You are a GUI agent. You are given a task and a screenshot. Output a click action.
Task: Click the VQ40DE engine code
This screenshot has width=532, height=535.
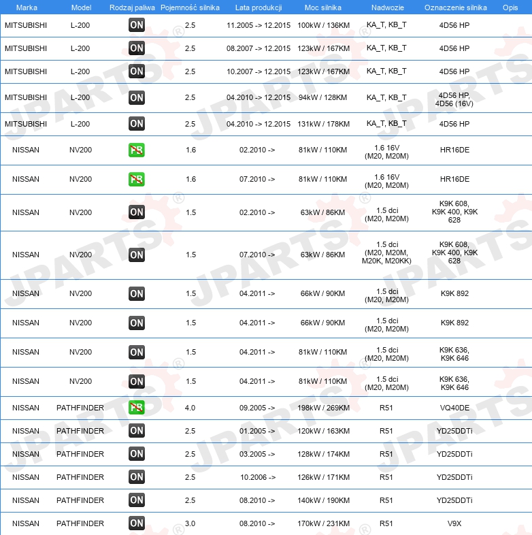(454, 408)
